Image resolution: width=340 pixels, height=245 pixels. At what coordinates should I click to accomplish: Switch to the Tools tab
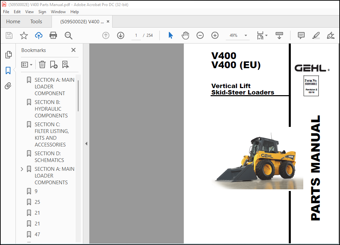point(36,22)
